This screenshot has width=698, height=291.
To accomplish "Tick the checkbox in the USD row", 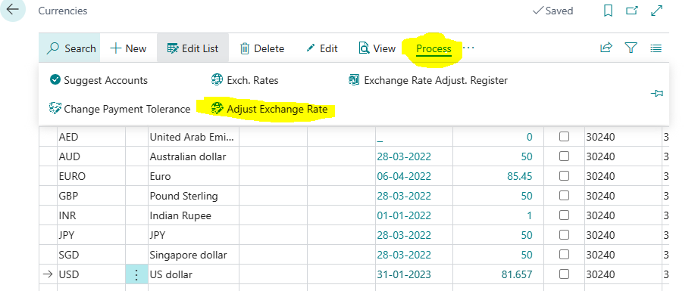I will [x=564, y=274].
